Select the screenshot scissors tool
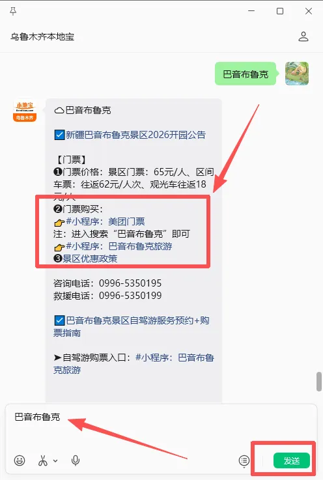The height and width of the screenshot is (480, 323). point(43,460)
